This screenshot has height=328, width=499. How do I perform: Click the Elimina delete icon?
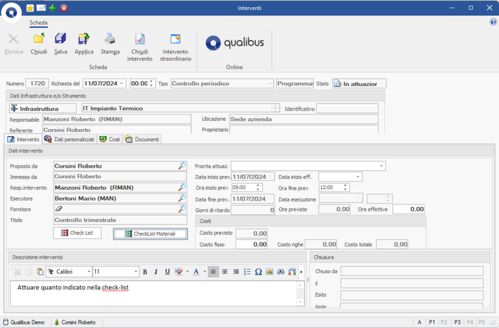pyautogui.click(x=14, y=39)
